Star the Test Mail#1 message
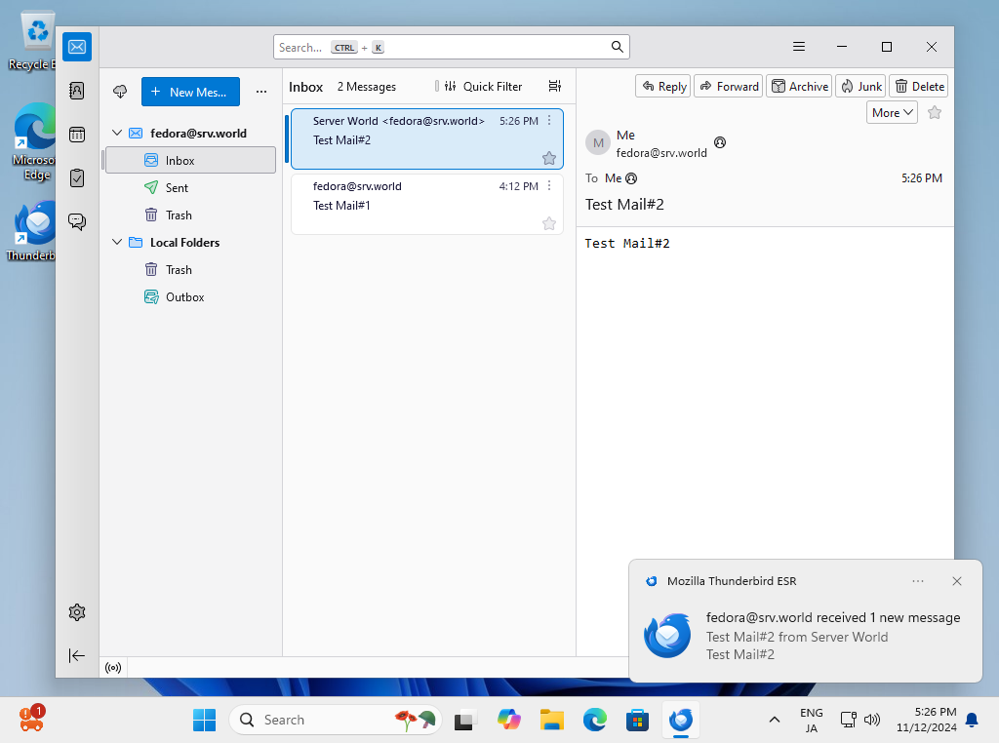This screenshot has height=743, width=999. (x=549, y=224)
